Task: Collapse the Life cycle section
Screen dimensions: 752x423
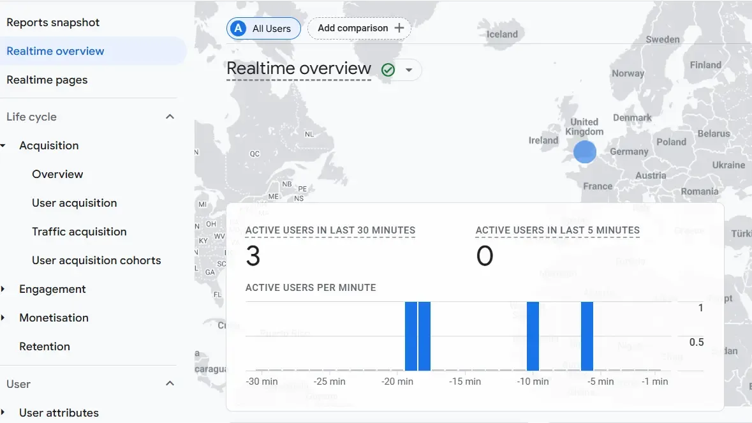Action: coord(170,117)
